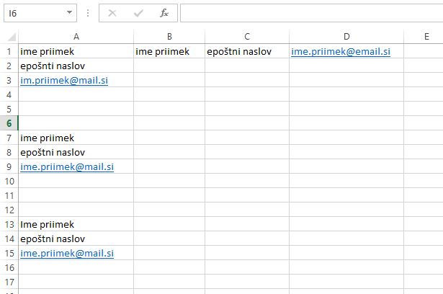Open ime.priimek@mail.si link in row 15

67,254
